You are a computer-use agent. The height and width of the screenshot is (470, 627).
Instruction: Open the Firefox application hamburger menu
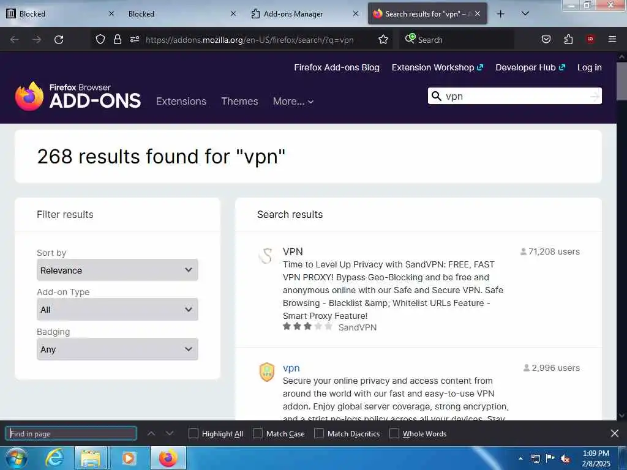(x=612, y=39)
